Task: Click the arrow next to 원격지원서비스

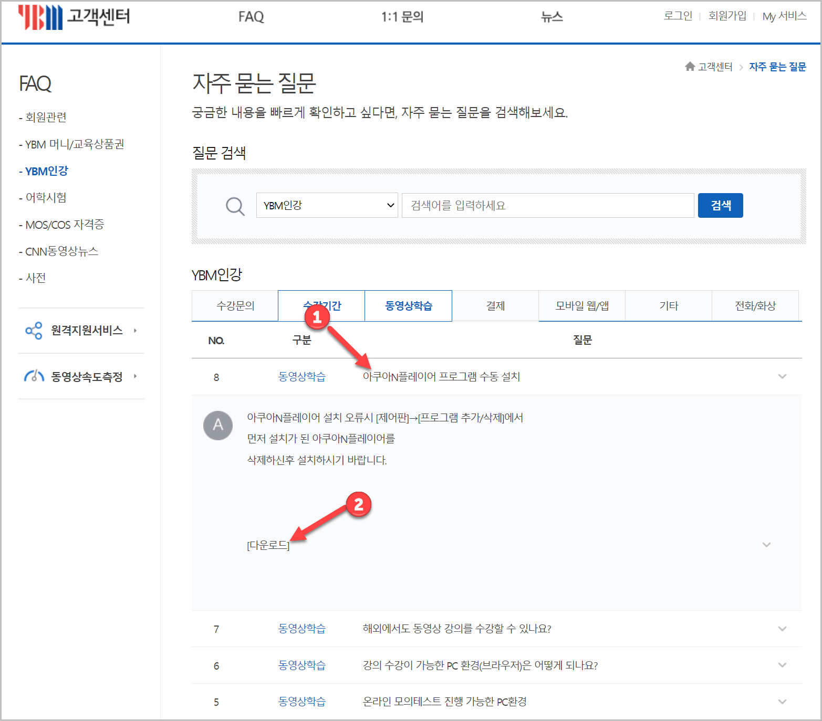Action: point(135,331)
